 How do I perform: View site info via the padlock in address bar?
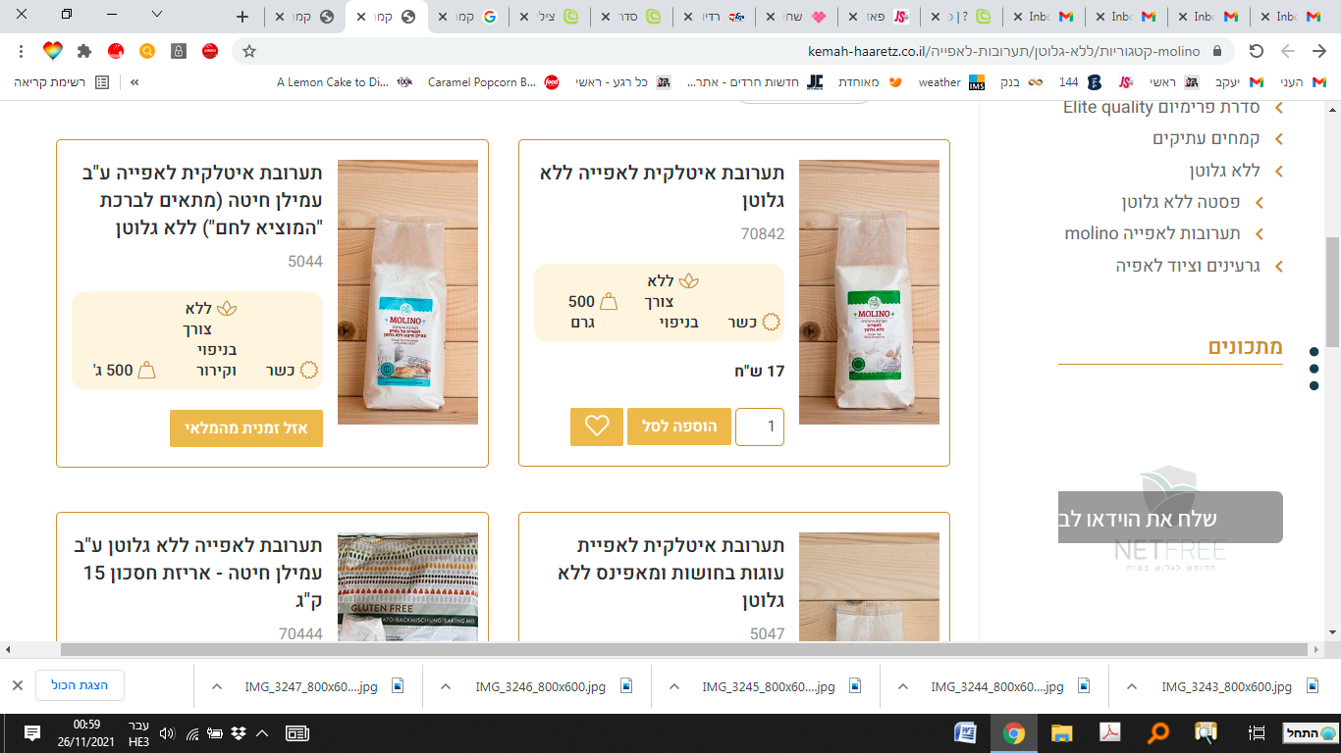tap(1218, 51)
